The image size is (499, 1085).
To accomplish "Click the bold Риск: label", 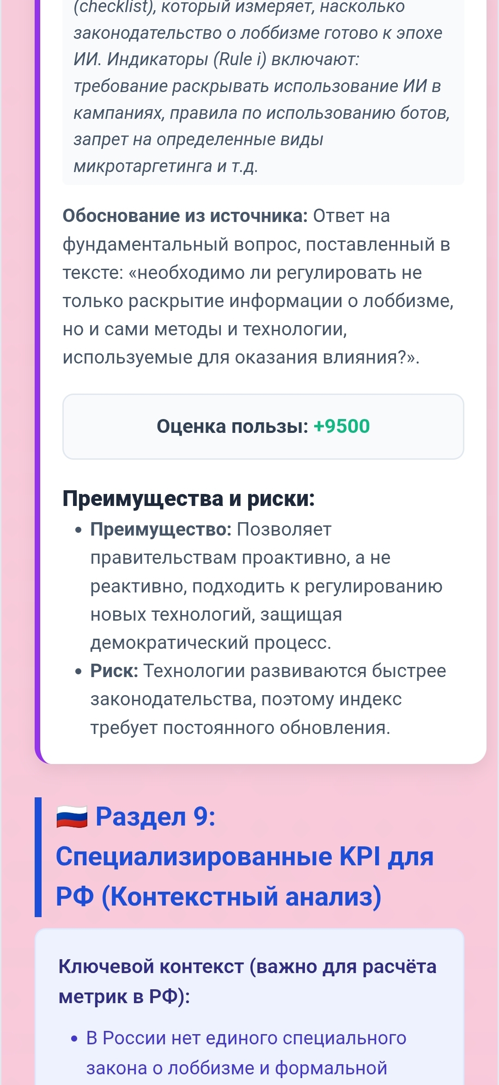I will point(114,671).
